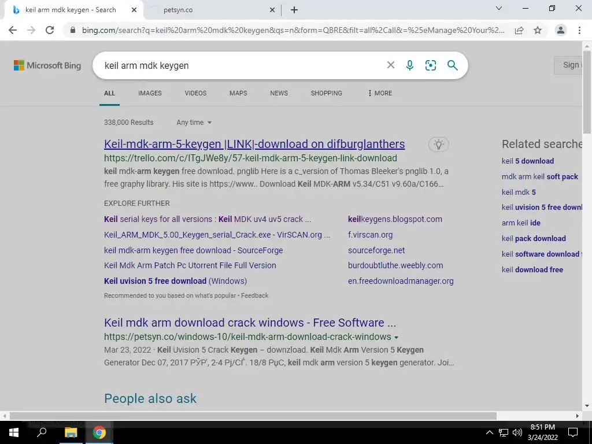Bookmark this page with the star
The width and height of the screenshot is (592, 444).
pyautogui.click(x=538, y=30)
